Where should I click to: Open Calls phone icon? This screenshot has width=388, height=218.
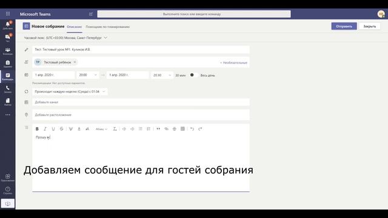[8, 89]
